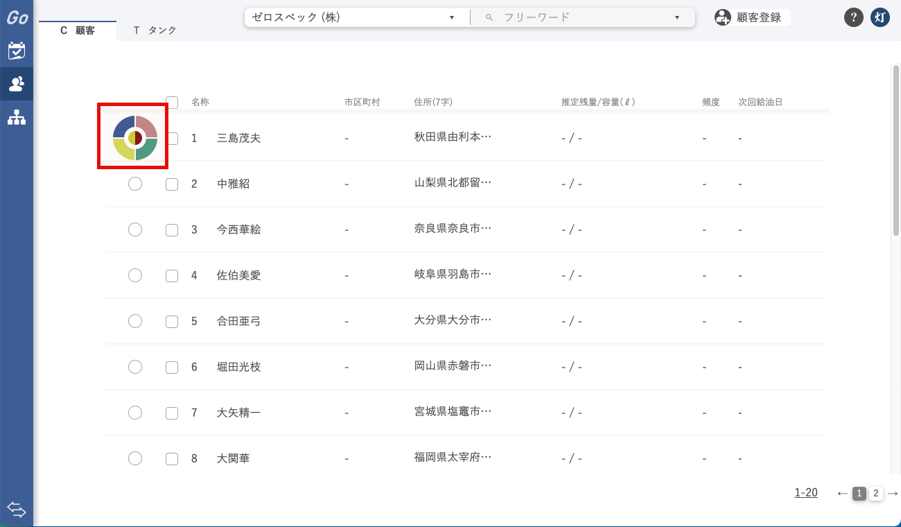Open customer 中雅紹
The image size is (901, 527).
pyautogui.click(x=234, y=184)
